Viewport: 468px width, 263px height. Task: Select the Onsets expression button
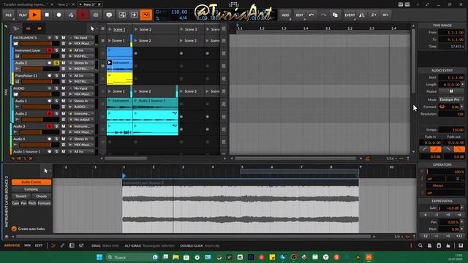pyautogui.click(x=42, y=197)
